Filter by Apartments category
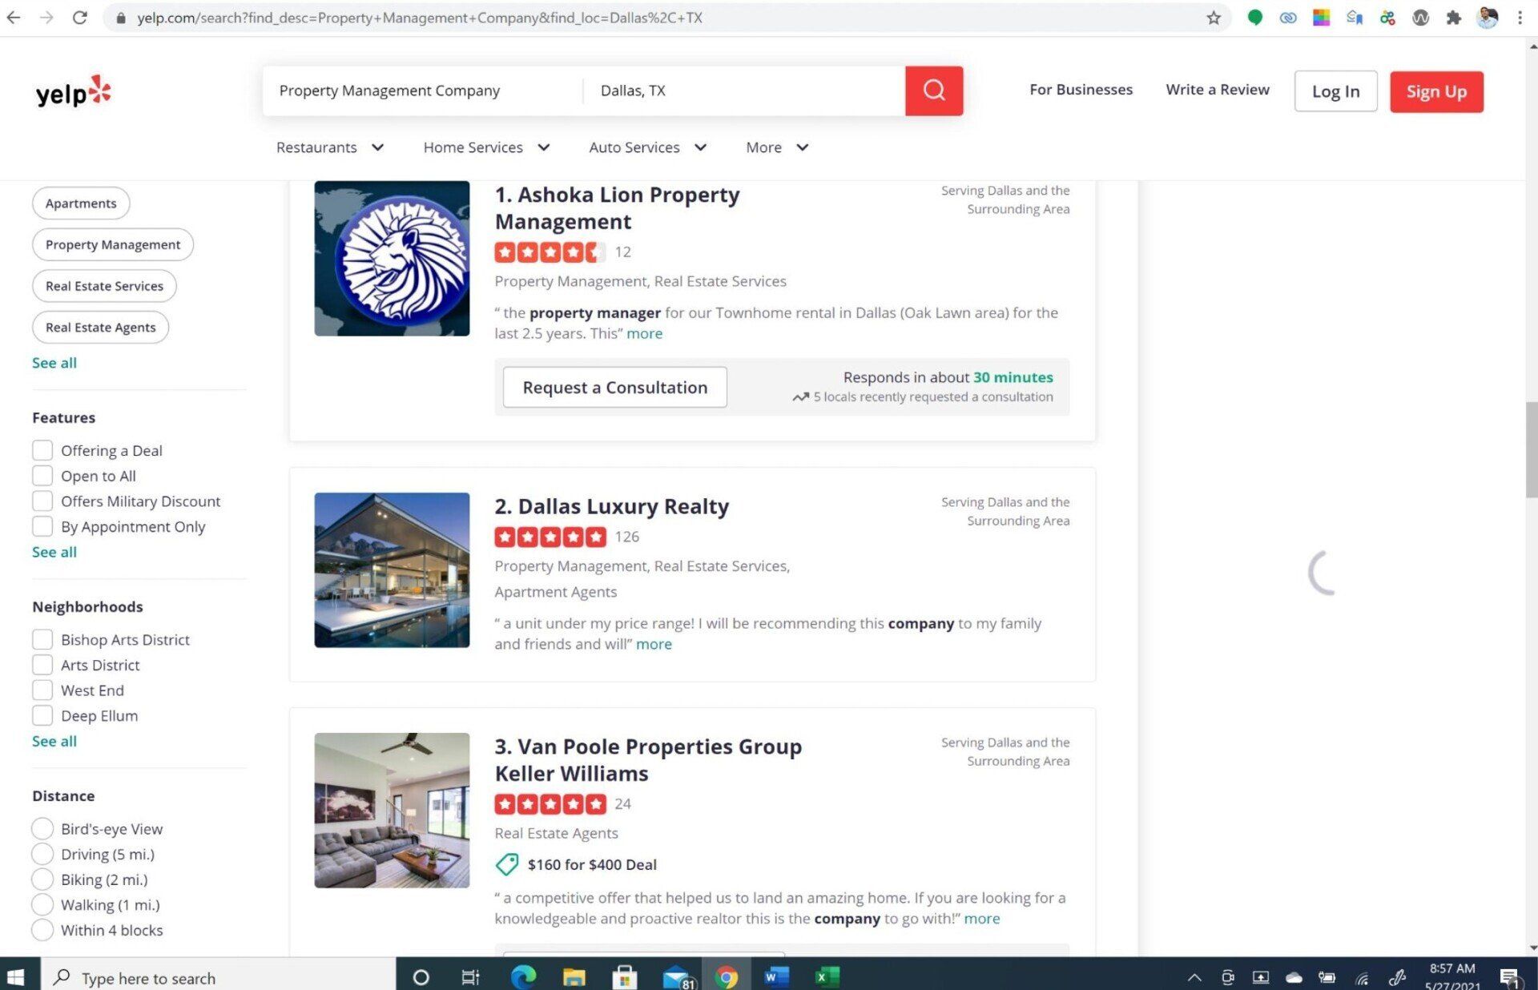Image resolution: width=1538 pixels, height=990 pixels. 81,203
